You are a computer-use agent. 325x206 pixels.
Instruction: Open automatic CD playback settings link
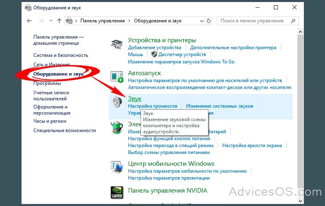[210, 87]
